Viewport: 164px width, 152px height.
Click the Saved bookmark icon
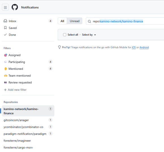(x=5, y=28)
